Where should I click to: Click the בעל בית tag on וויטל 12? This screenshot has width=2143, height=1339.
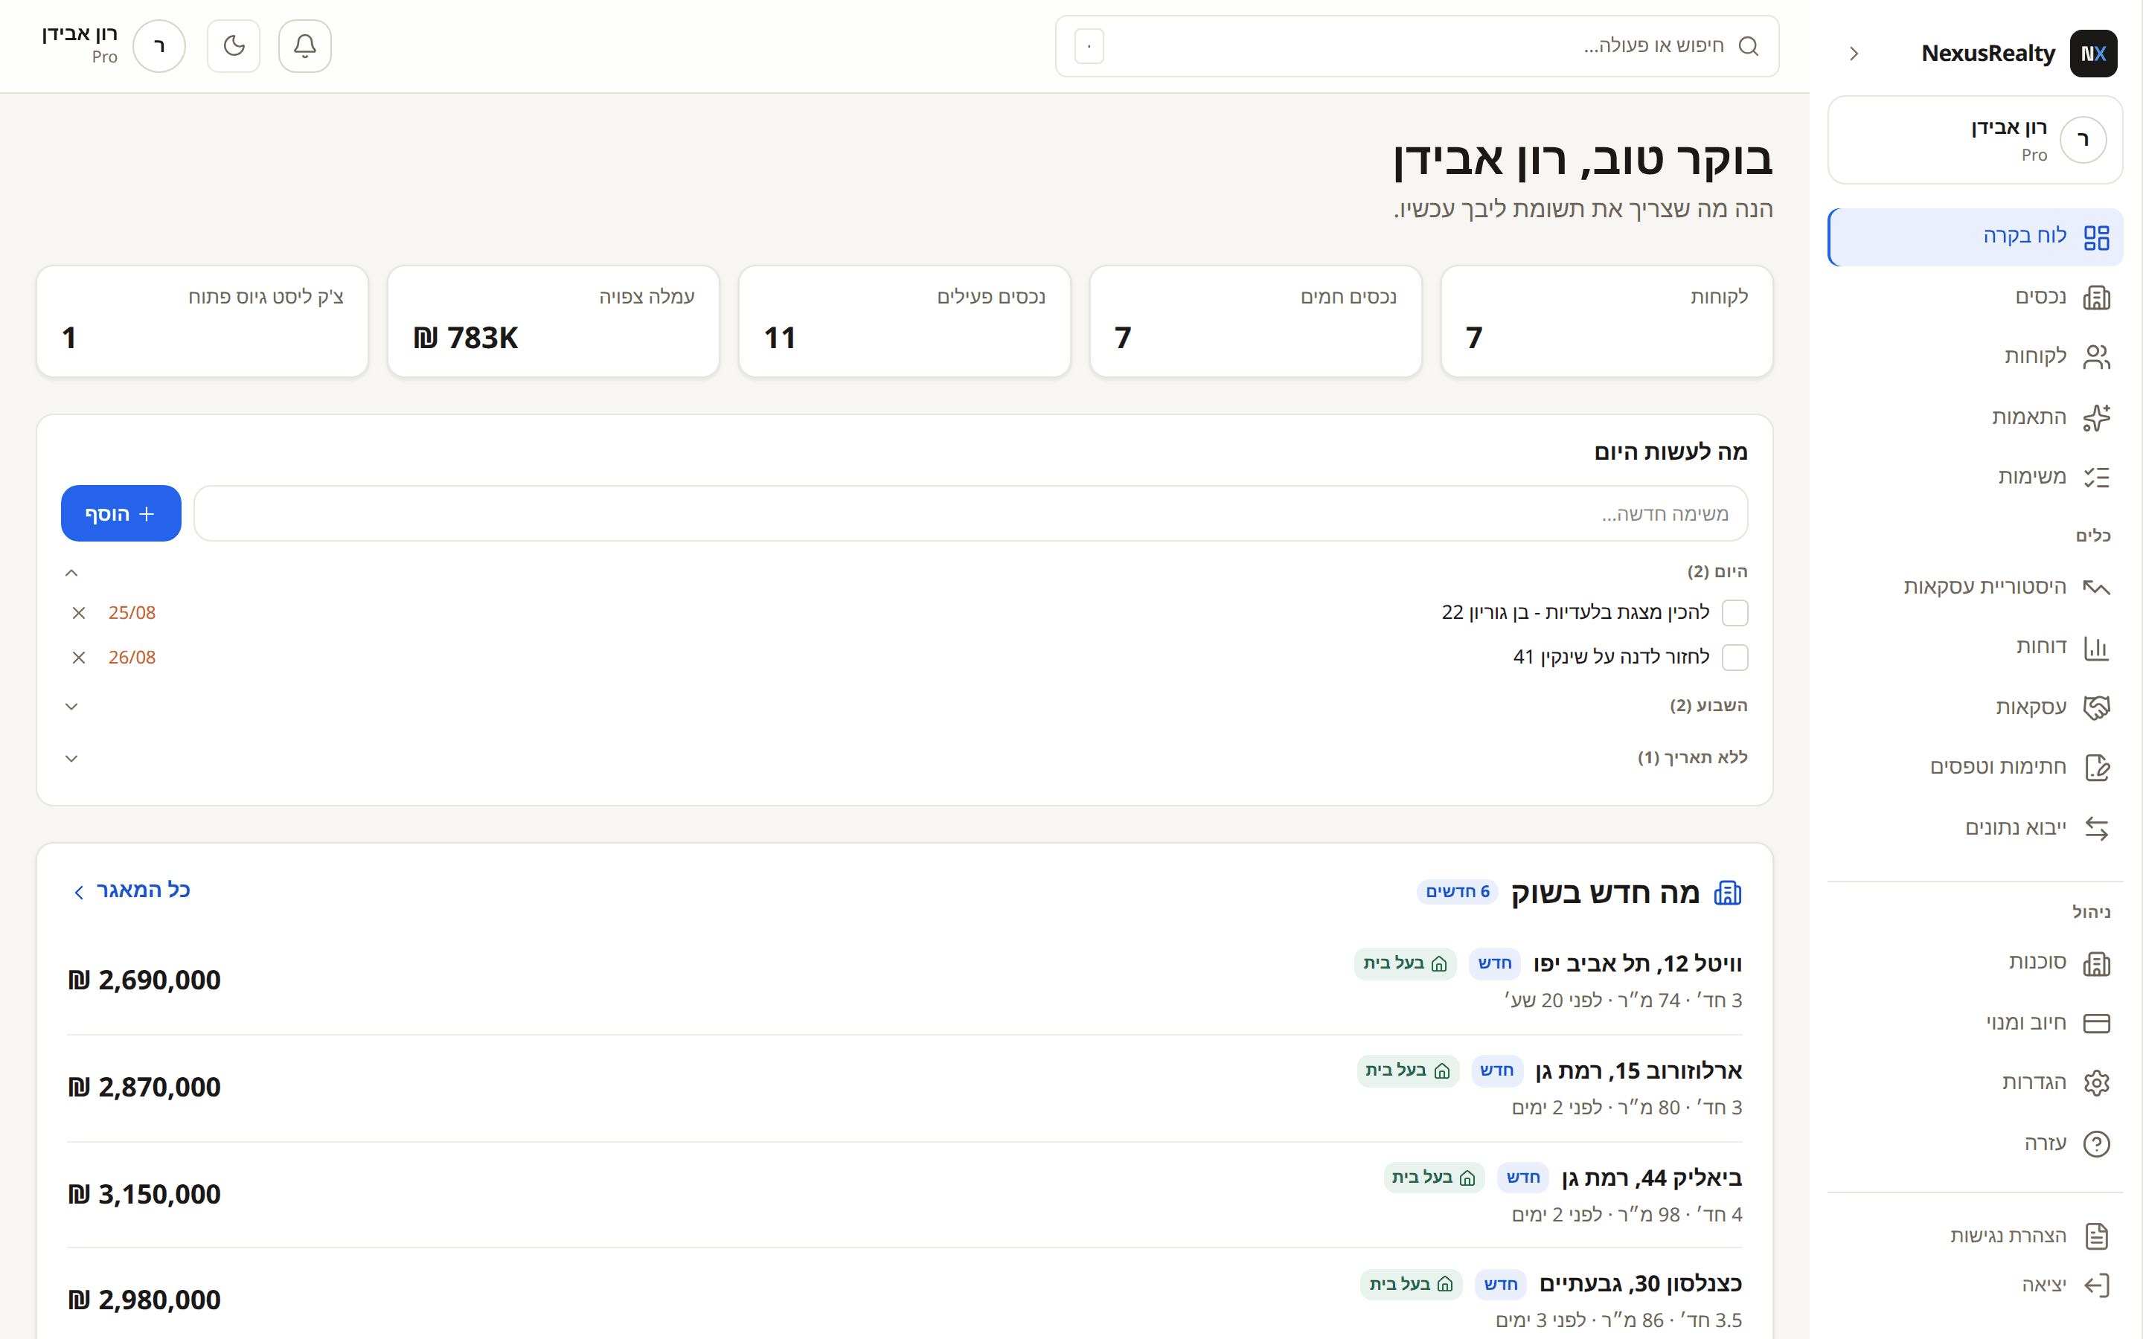pos(1406,963)
